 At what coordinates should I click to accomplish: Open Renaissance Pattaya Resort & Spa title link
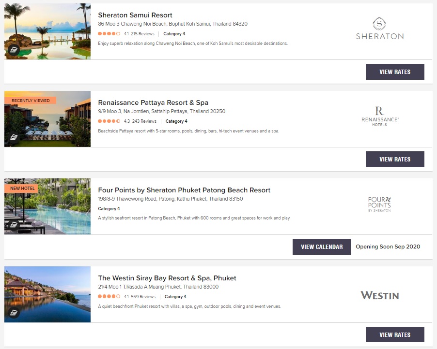click(153, 102)
